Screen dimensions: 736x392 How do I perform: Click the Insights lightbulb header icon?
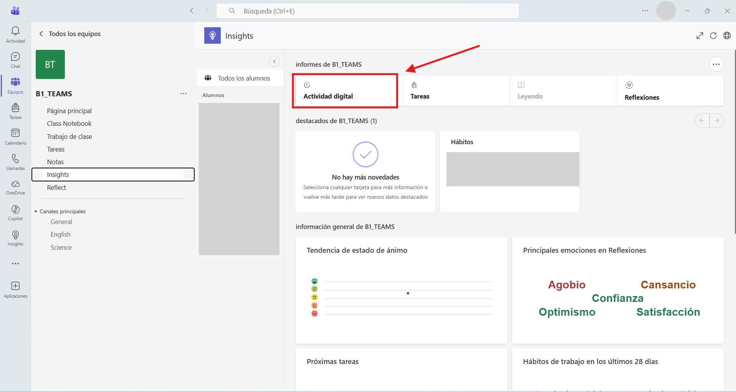click(x=212, y=35)
